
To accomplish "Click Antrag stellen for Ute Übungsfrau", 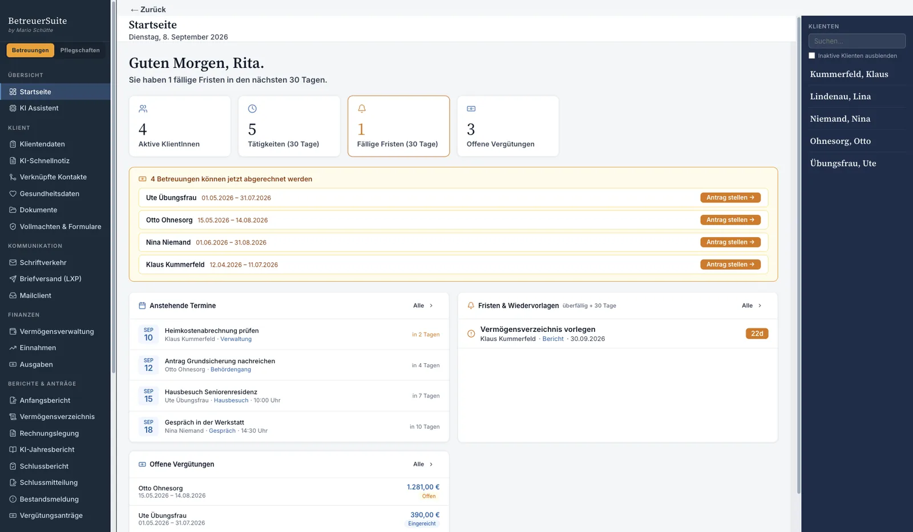I will 730,198.
